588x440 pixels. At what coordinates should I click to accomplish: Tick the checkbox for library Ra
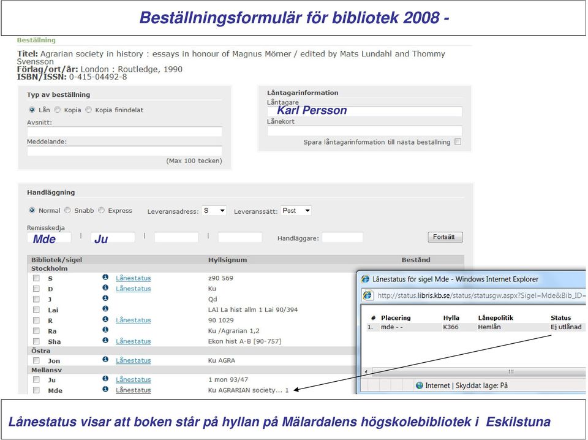coord(36,330)
